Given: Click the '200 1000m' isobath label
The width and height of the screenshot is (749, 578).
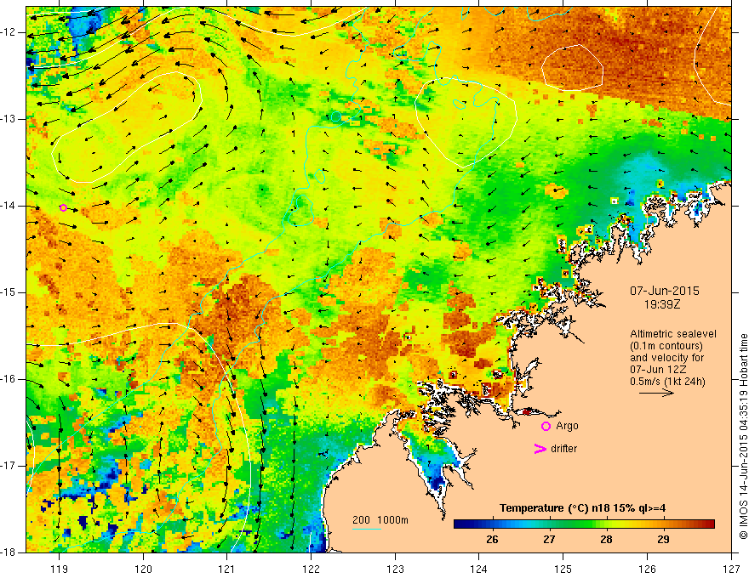Looking at the screenshot, I should point(380,520).
